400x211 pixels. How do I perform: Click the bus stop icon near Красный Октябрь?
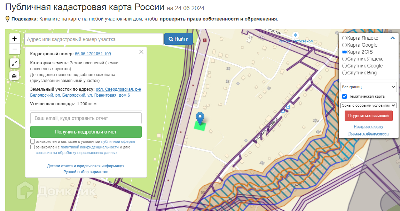(x=288, y=107)
